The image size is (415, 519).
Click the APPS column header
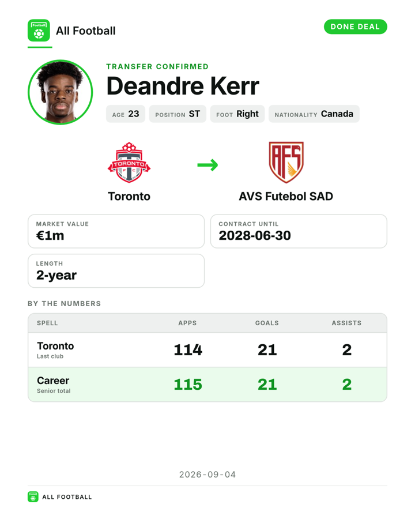[187, 323]
